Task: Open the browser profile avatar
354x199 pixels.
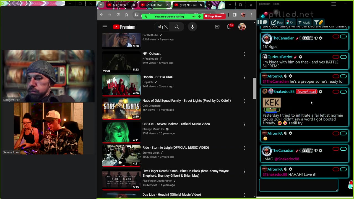Action: [x=243, y=15]
